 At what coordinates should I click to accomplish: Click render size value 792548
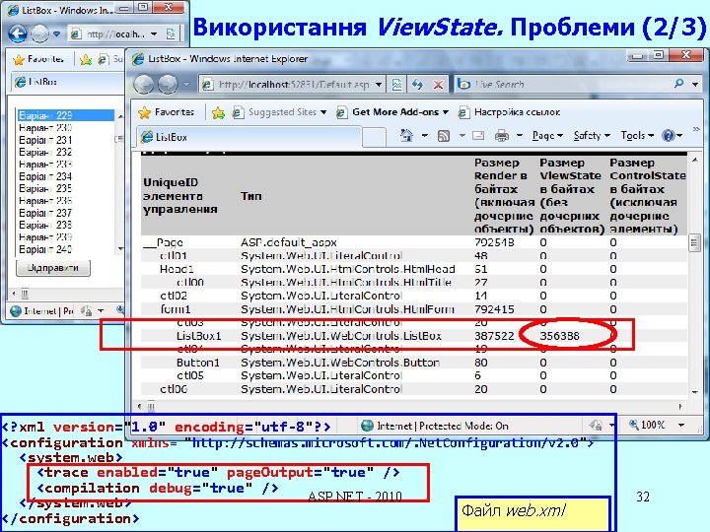pyautogui.click(x=494, y=242)
